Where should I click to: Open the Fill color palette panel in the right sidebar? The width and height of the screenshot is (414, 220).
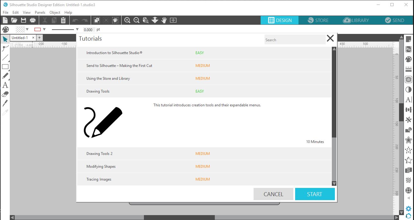pyautogui.click(x=409, y=59)
